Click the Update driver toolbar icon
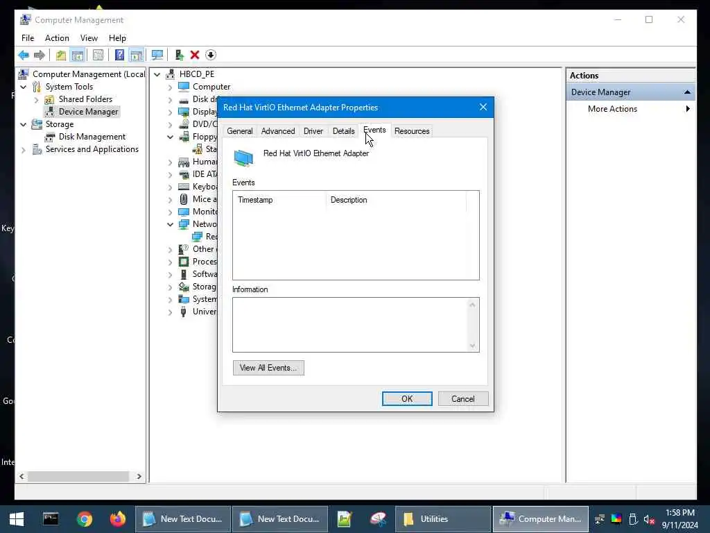Screen dimensions: 710x533 pyautogui.click(x=180, y=55)
